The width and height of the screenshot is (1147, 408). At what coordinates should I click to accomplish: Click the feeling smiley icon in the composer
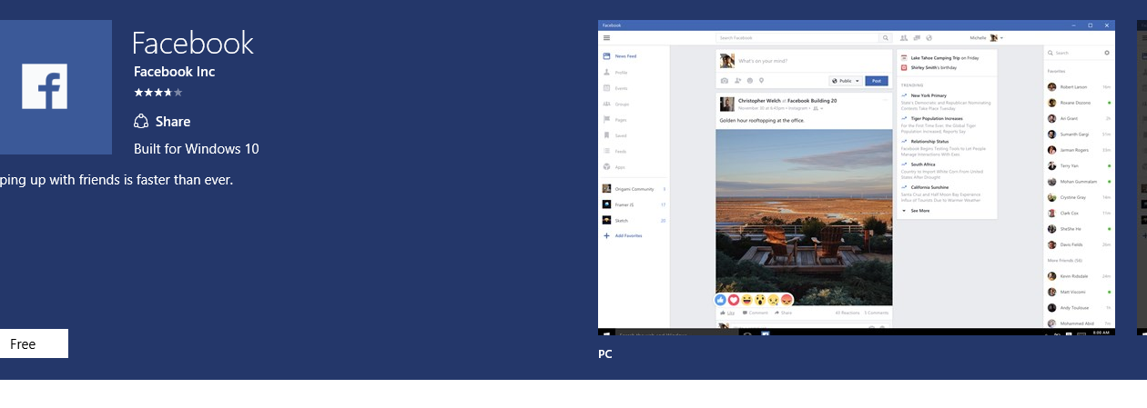(x=750, y=81)
